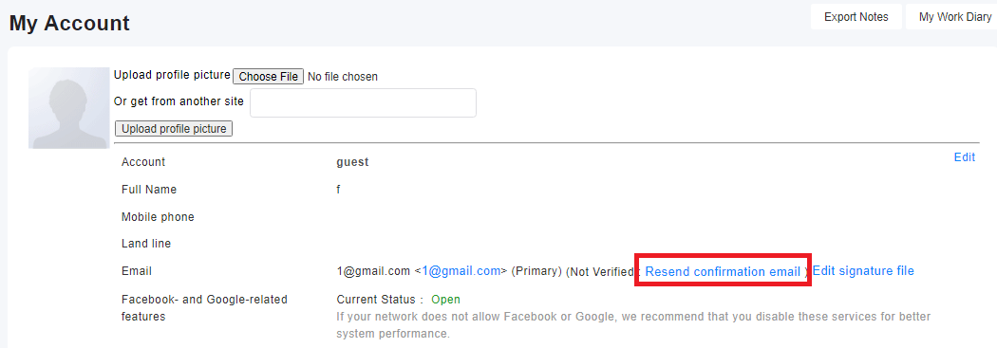
Task: Click the Export Notes button
Action: [x=856, y=17]
